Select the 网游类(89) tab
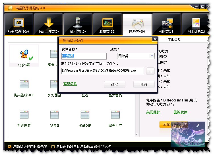Image resolution: width=215 pixels, height=157 pixels. 137,24
